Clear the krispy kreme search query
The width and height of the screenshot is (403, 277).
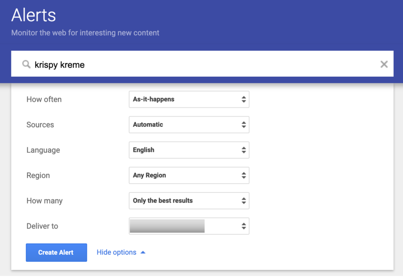[384, 65]
